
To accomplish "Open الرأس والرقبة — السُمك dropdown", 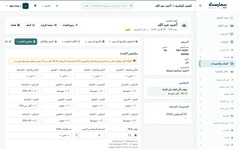I will pos(89,76).
